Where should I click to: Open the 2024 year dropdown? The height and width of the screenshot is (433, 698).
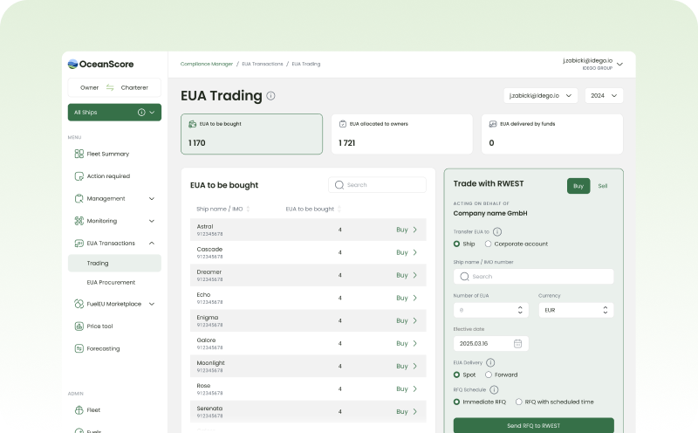coord(604,95)
